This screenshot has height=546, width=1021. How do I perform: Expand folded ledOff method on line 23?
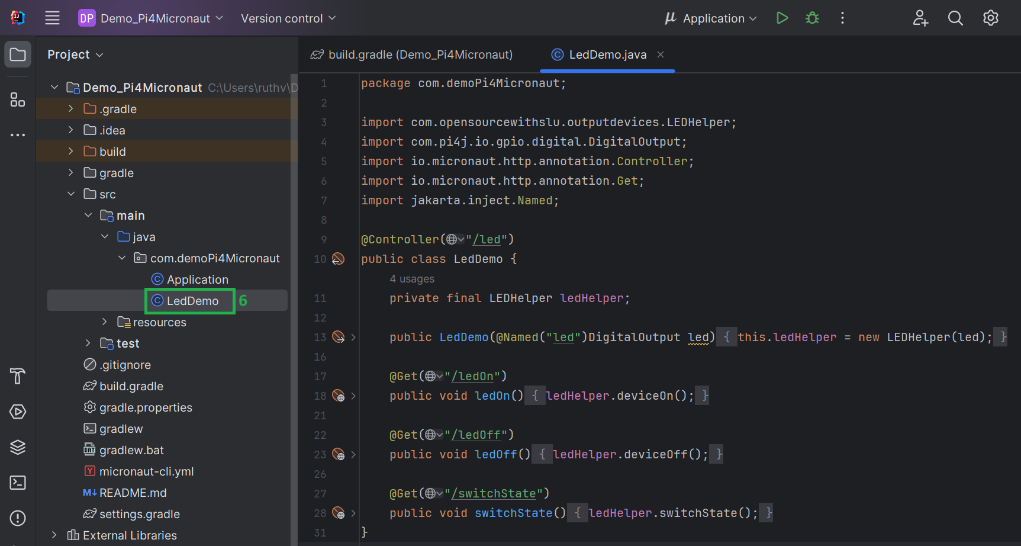tap(353, 454)
